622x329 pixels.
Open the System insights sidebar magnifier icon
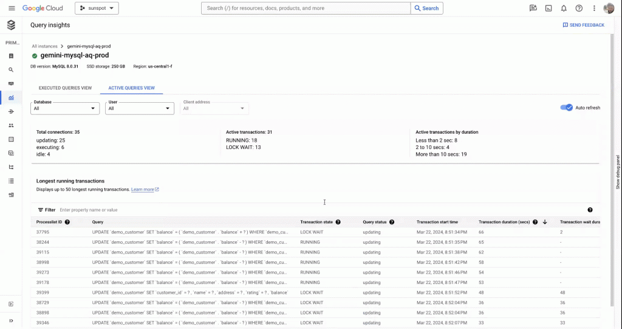coord(11,70)
